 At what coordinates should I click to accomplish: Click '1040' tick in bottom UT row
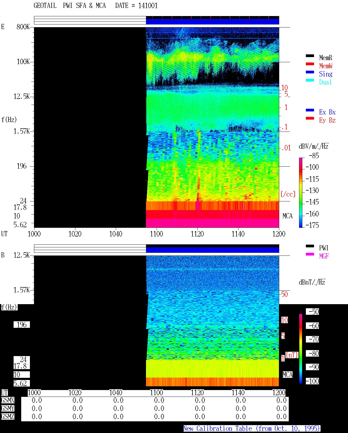tap(116, 392)
